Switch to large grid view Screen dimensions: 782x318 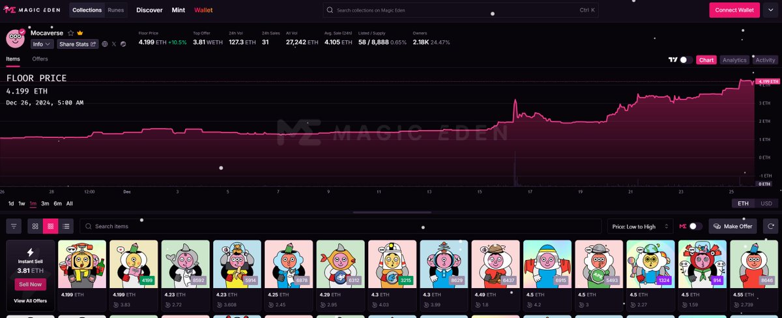pyautogui.click(x=35, y=226)
